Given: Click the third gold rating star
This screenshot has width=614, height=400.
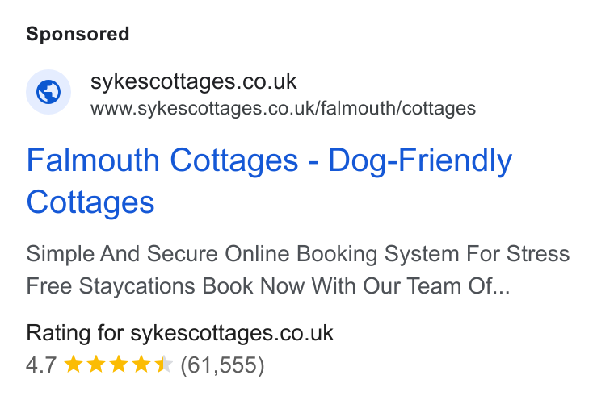Looking at the screenshot, I should [x=118, y=365].
